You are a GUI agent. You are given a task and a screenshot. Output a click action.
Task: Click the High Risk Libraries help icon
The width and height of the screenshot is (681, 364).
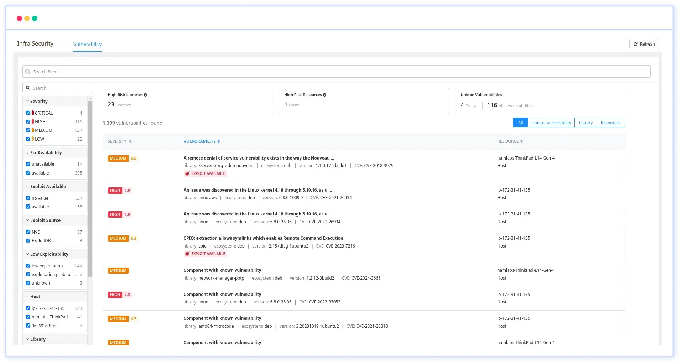[145, 95]
